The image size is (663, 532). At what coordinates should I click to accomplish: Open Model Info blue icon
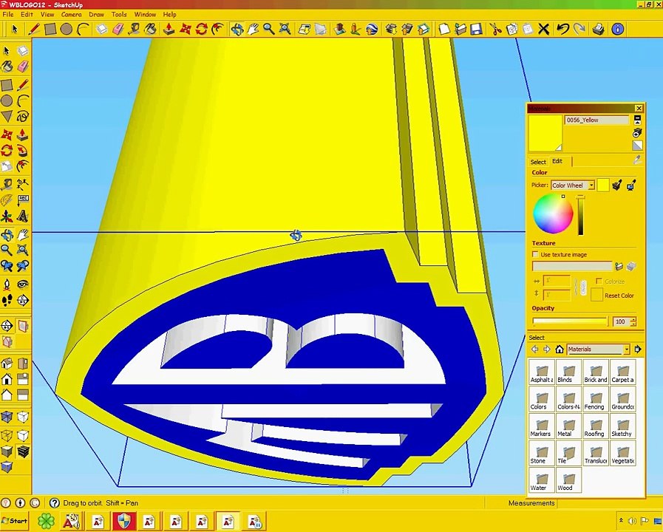pos(618,29)
